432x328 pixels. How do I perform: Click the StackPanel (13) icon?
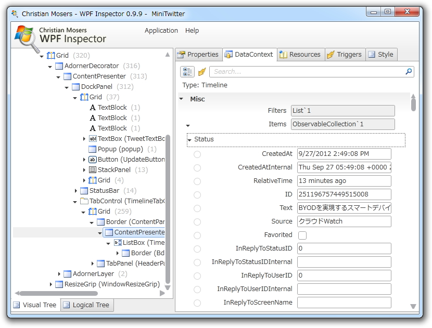(92, 170)
